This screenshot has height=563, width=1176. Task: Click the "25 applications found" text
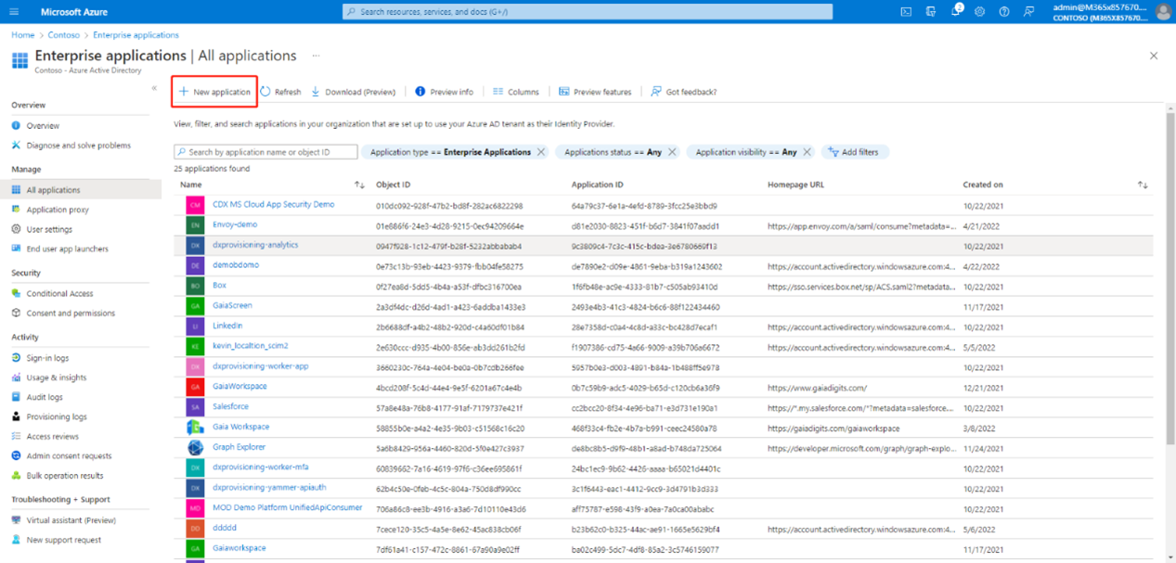212,169
